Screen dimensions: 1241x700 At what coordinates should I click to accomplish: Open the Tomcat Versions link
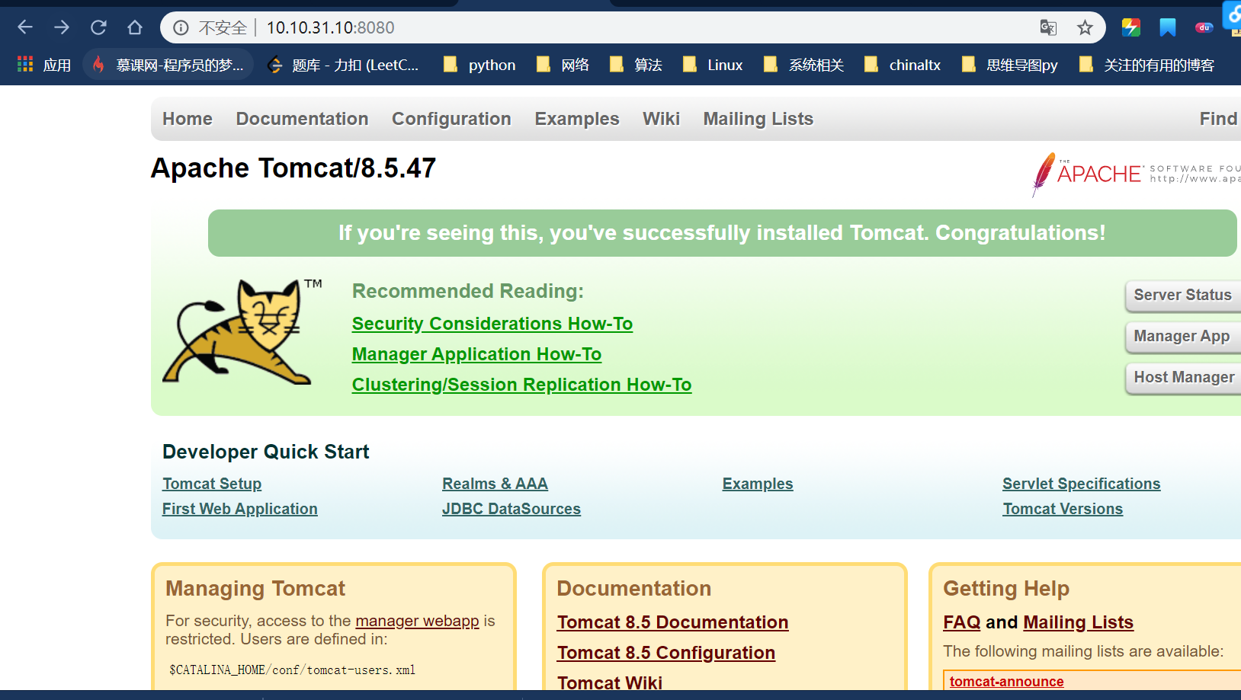point(1063,509)
